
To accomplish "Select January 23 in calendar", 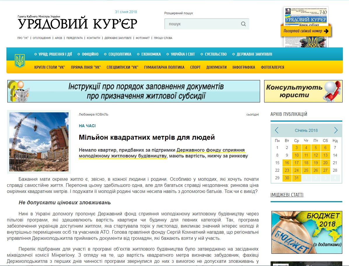I will (x=287, y=171).
